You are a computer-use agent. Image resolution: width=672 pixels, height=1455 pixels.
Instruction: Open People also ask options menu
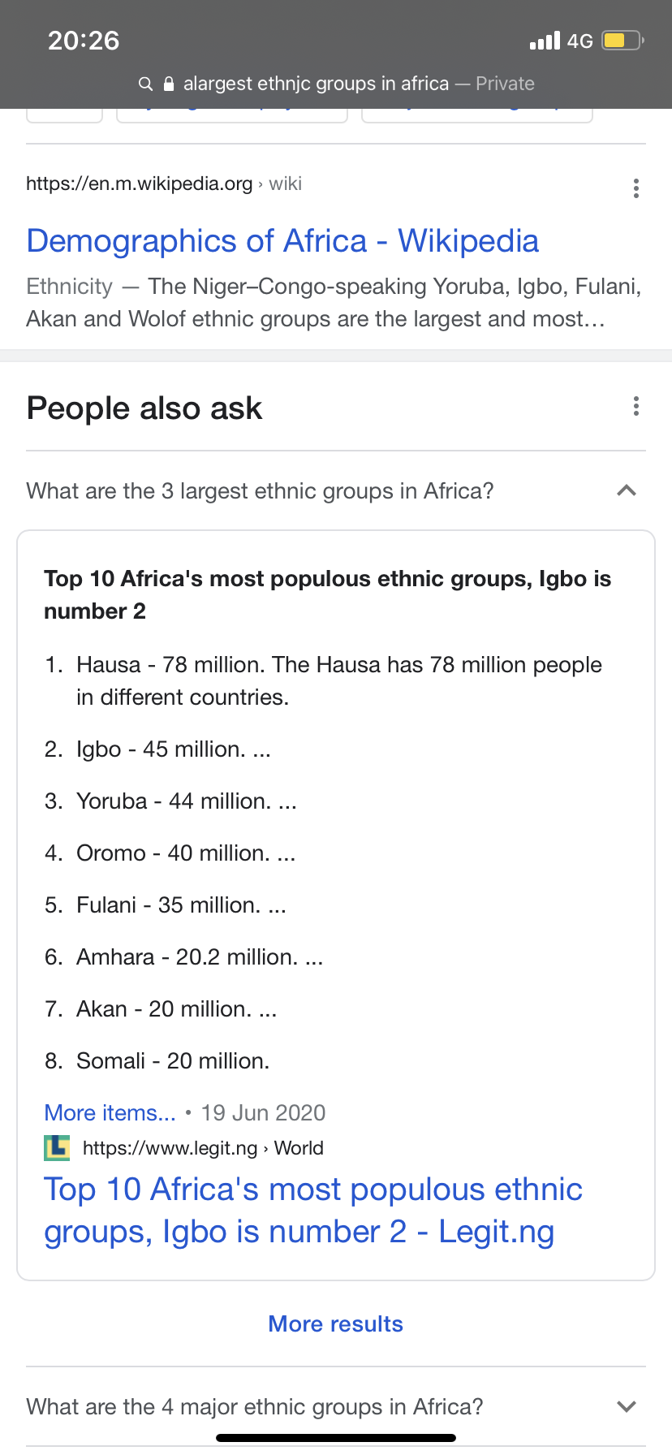click(636, 406)
